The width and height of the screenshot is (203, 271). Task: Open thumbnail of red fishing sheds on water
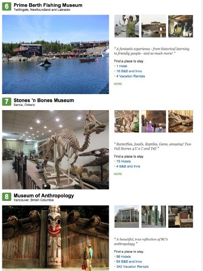[154, 26]
